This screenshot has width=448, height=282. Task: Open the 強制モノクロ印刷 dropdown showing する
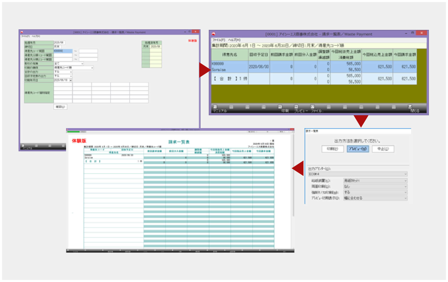pos(375,192)
